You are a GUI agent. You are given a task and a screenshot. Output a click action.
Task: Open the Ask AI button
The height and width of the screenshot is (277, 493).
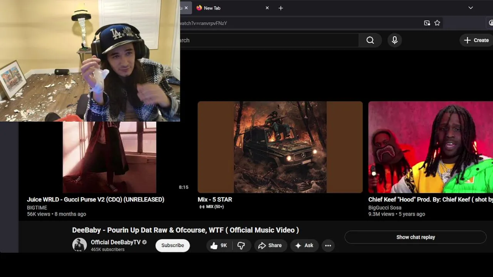(x=304, y=245)
